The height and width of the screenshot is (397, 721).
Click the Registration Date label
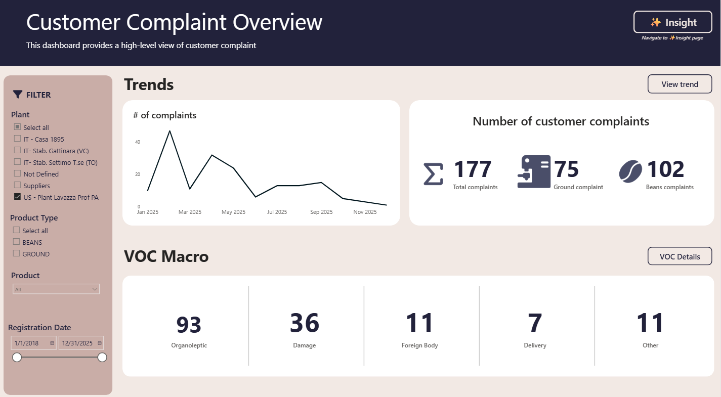coord(39,327)
